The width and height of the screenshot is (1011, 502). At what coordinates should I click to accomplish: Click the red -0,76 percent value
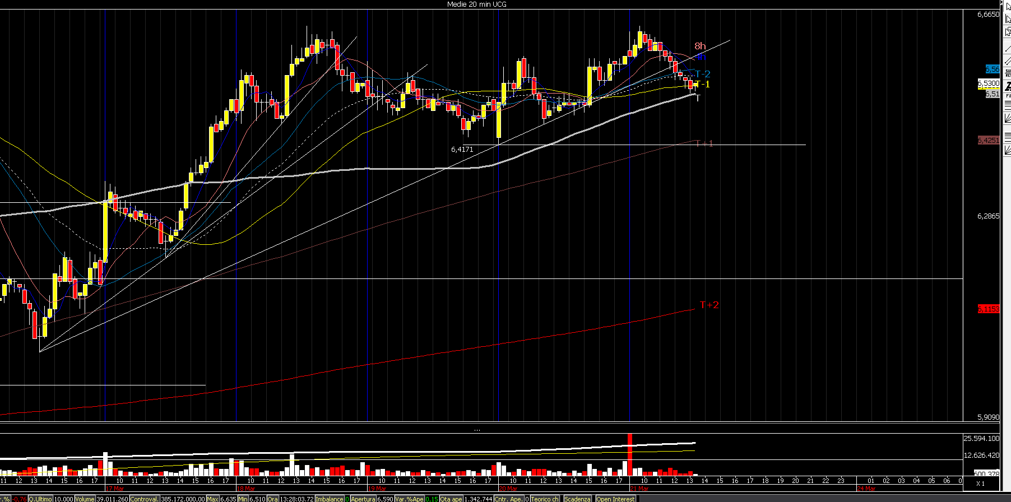[20, 499]
